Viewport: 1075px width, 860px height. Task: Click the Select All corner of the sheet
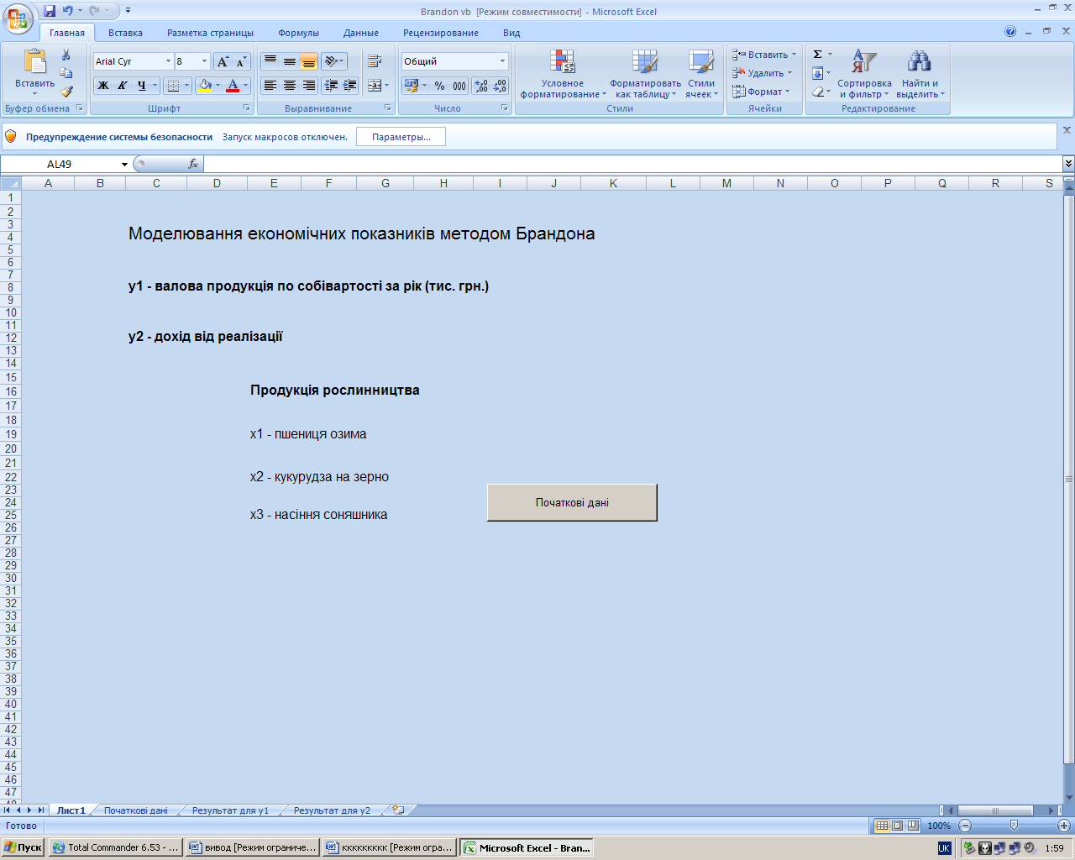[10, 183]
